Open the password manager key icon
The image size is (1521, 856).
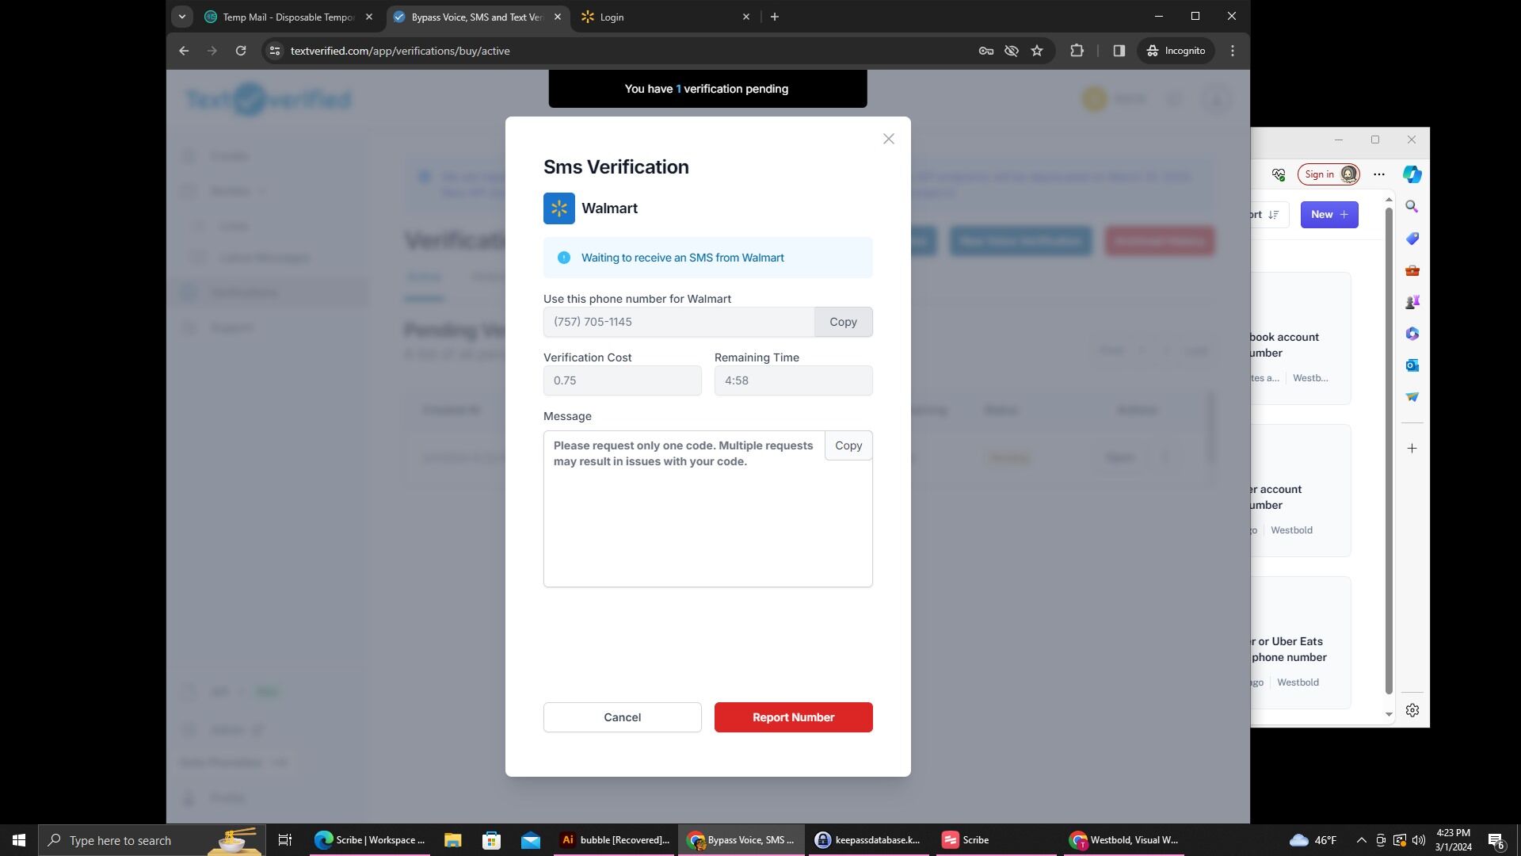tap(985, 51)
